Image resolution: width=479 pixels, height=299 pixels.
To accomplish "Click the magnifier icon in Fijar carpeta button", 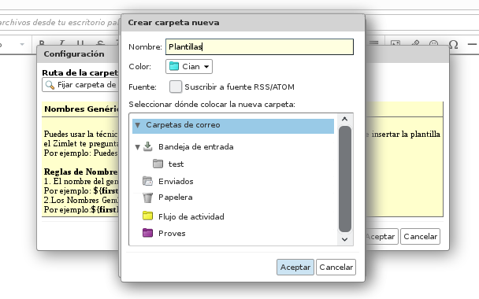I will tap(50, 85).
